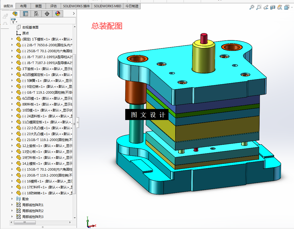Click the 1下模板 part icon
The width and height of the screenshot is (294, 229).
coord(19,39)
